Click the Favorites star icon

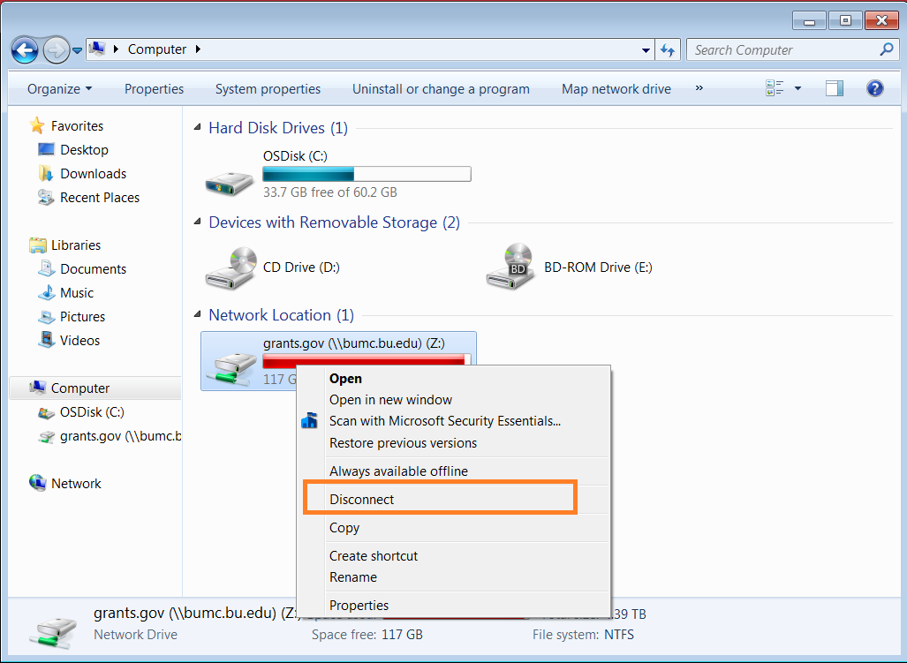point(37,125)
